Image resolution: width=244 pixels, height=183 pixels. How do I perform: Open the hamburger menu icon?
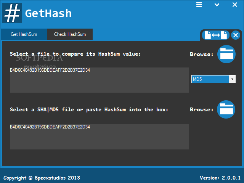point(199,5)
